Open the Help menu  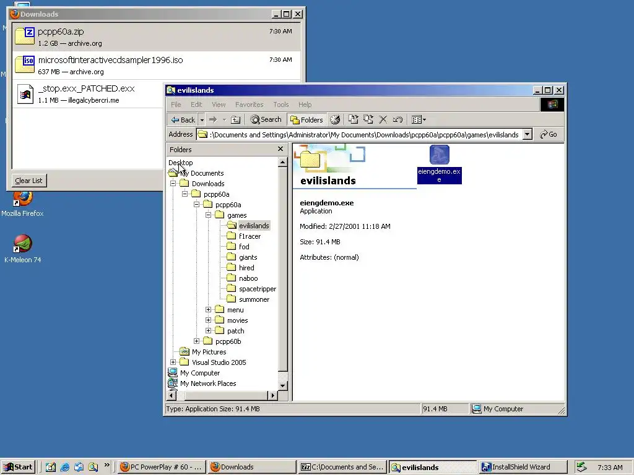305,105
